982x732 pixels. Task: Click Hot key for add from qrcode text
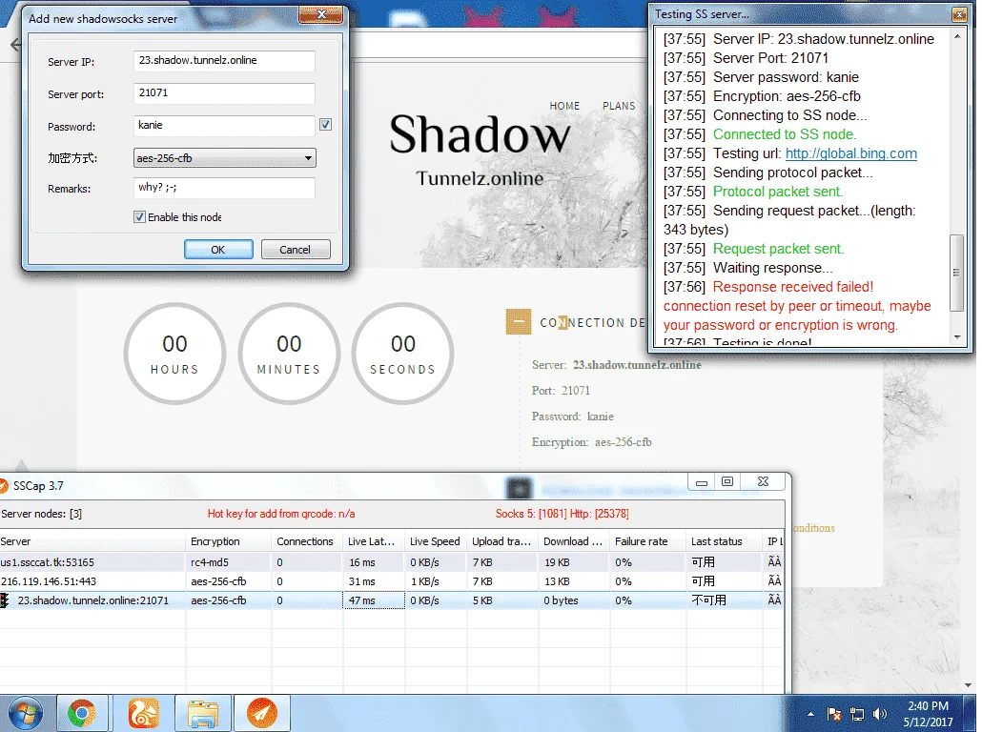coord(281,514)
